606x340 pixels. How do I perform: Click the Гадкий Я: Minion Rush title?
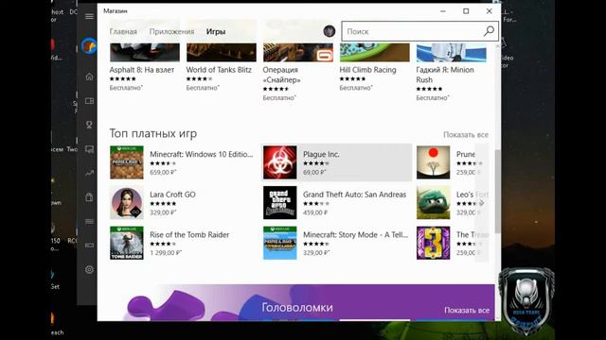[445, 75]
